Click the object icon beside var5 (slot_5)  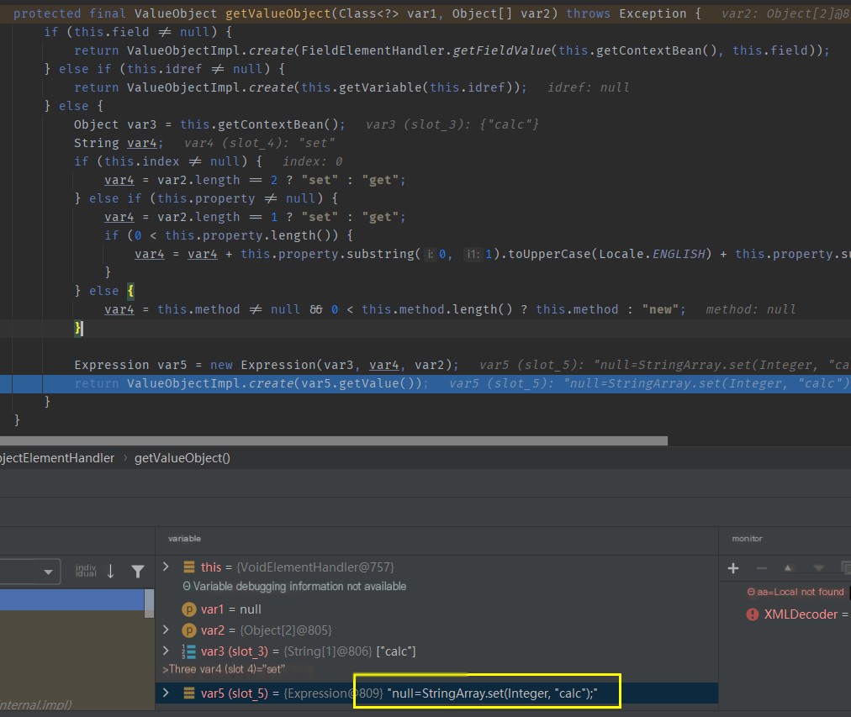189,693
